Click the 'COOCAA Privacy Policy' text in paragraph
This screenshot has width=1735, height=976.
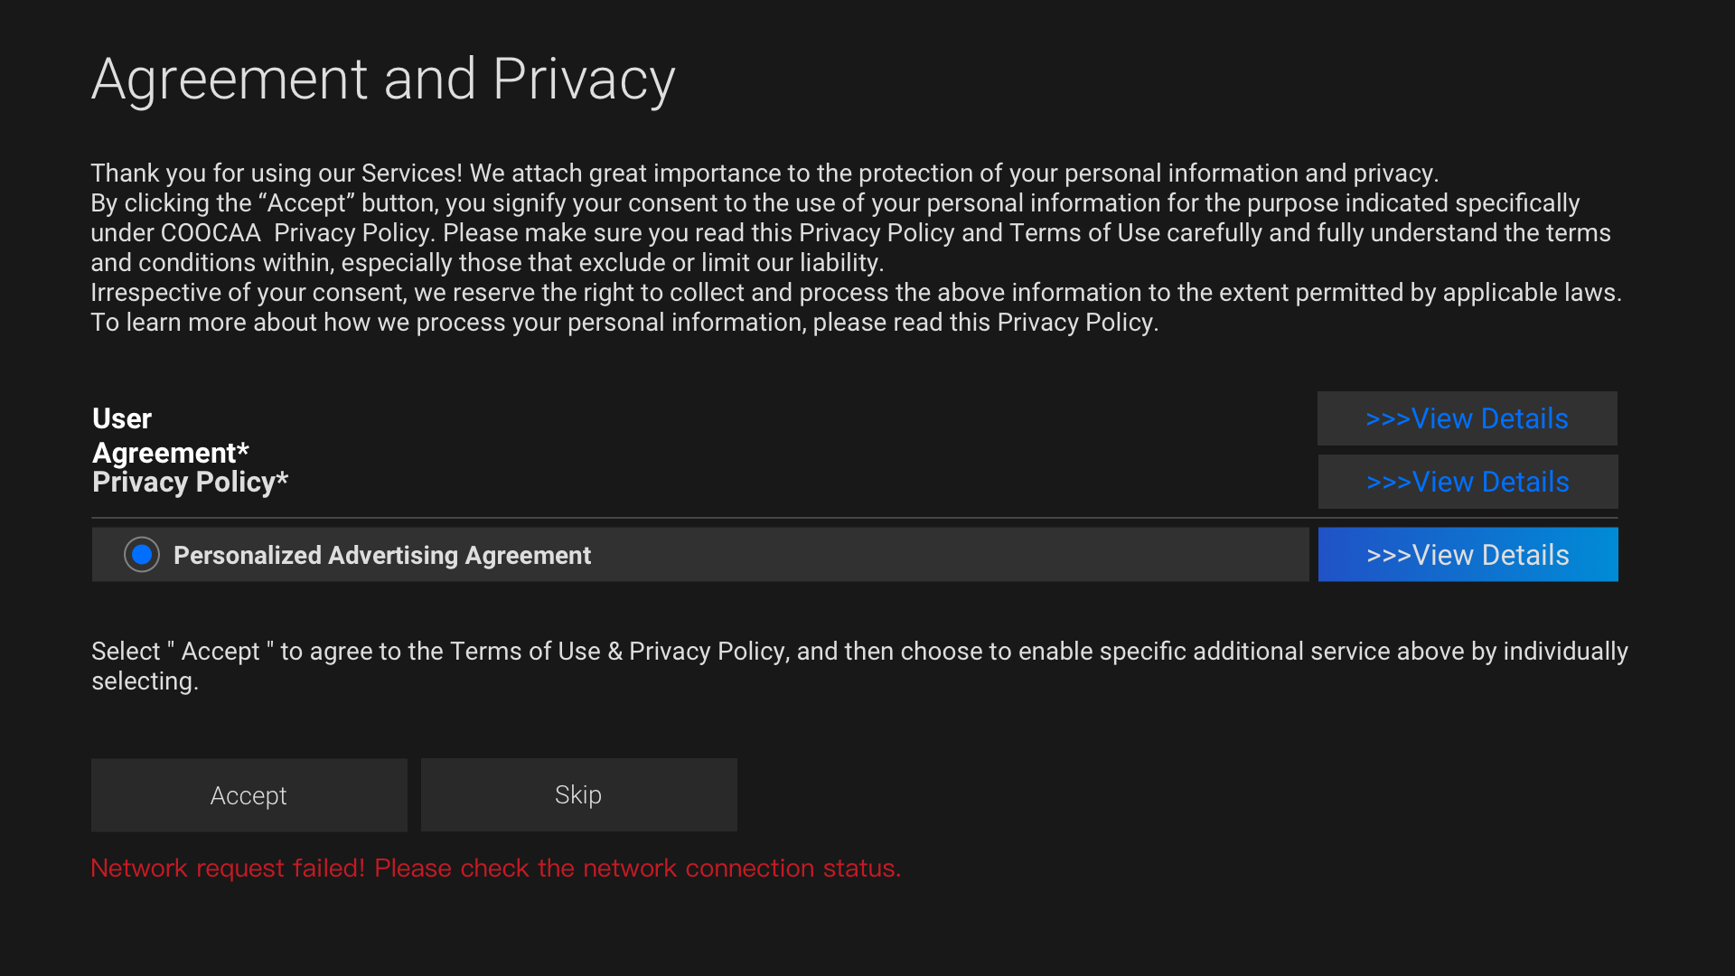tap(296, 233)
